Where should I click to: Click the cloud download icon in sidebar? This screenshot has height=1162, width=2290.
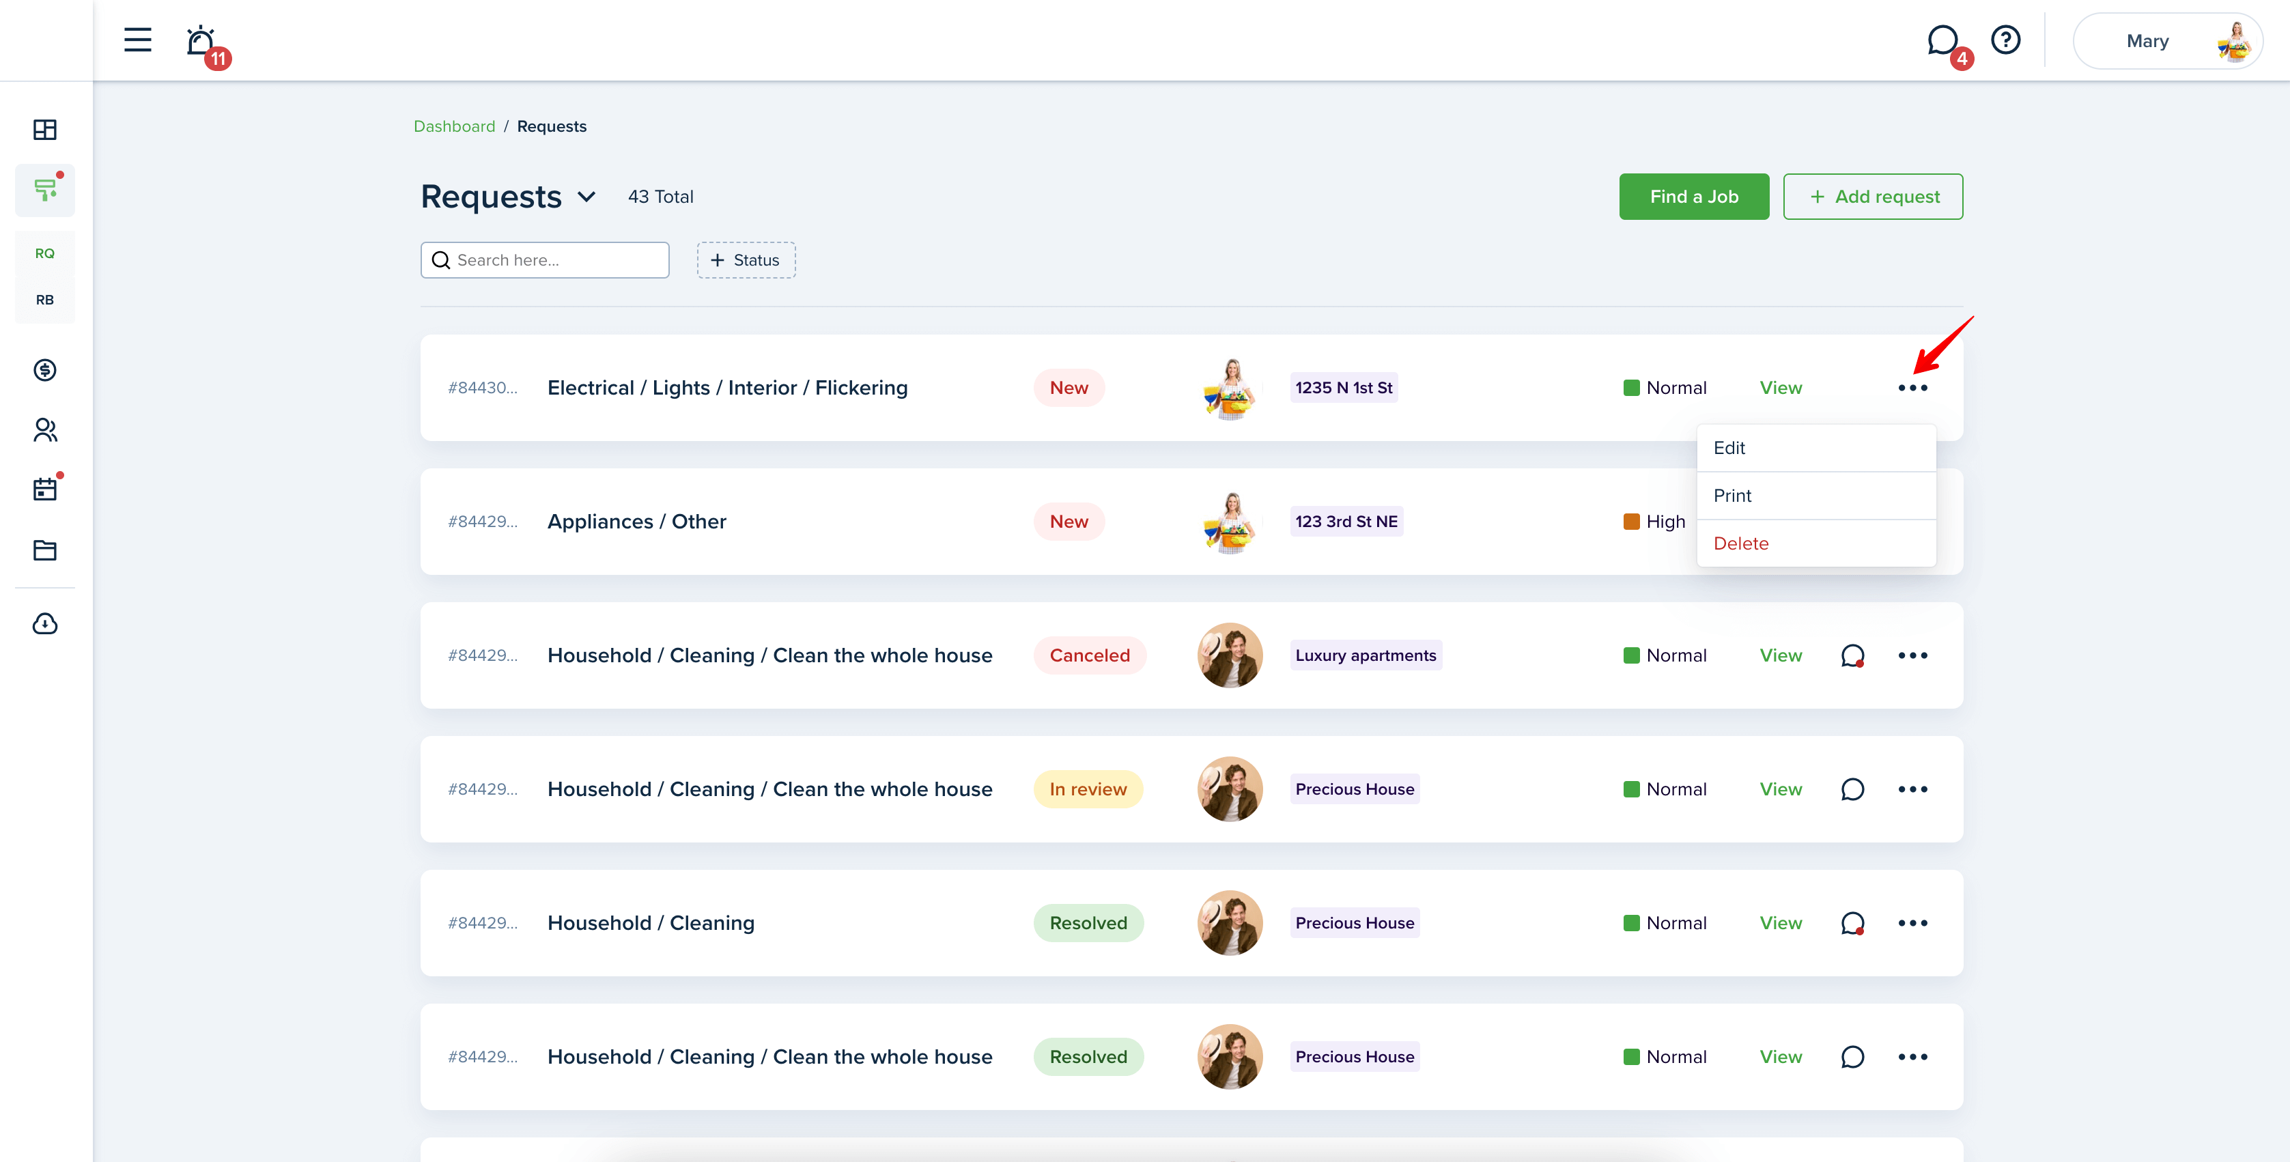pos(44,623)
